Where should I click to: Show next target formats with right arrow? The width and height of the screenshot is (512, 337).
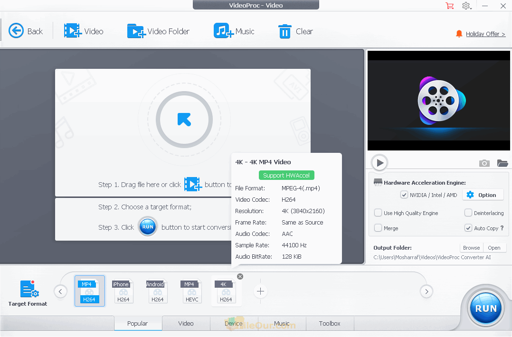427,291
